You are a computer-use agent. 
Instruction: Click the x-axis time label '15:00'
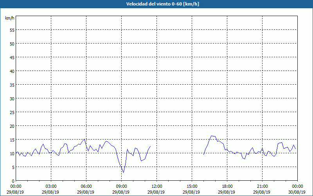[192, 187]
